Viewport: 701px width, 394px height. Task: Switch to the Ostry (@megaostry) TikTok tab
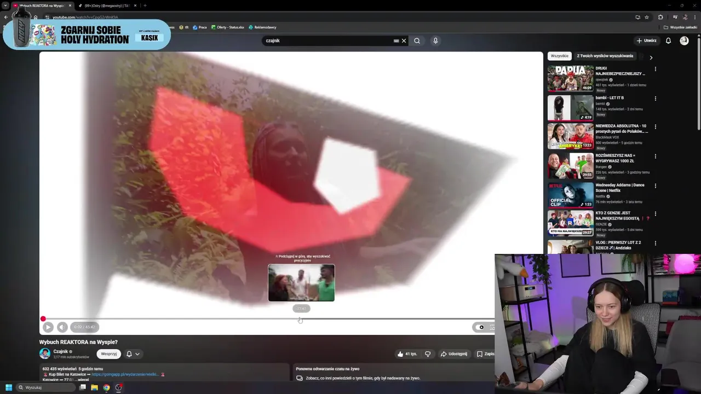107,5
